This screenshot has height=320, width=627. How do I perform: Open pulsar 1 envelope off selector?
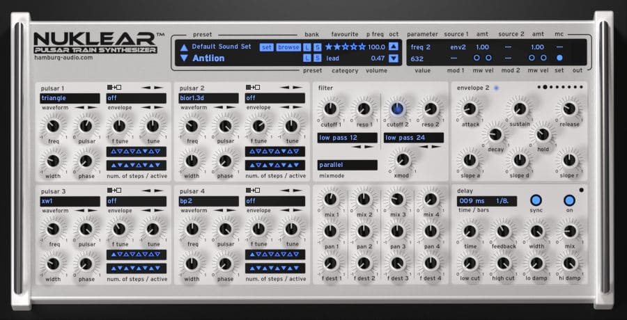[137, 98]
